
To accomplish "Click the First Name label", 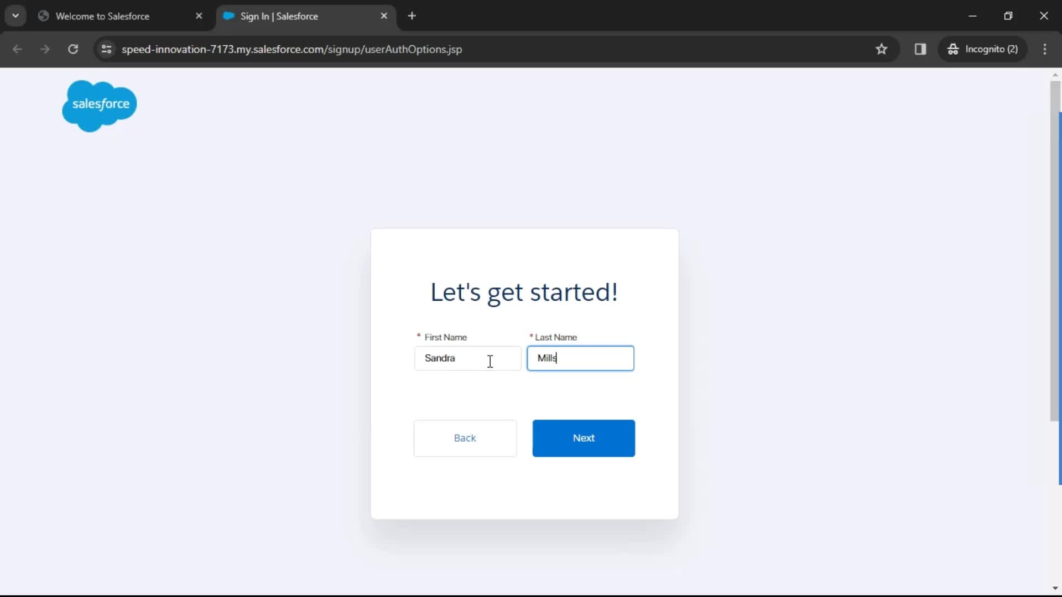I will click(445, 337).
